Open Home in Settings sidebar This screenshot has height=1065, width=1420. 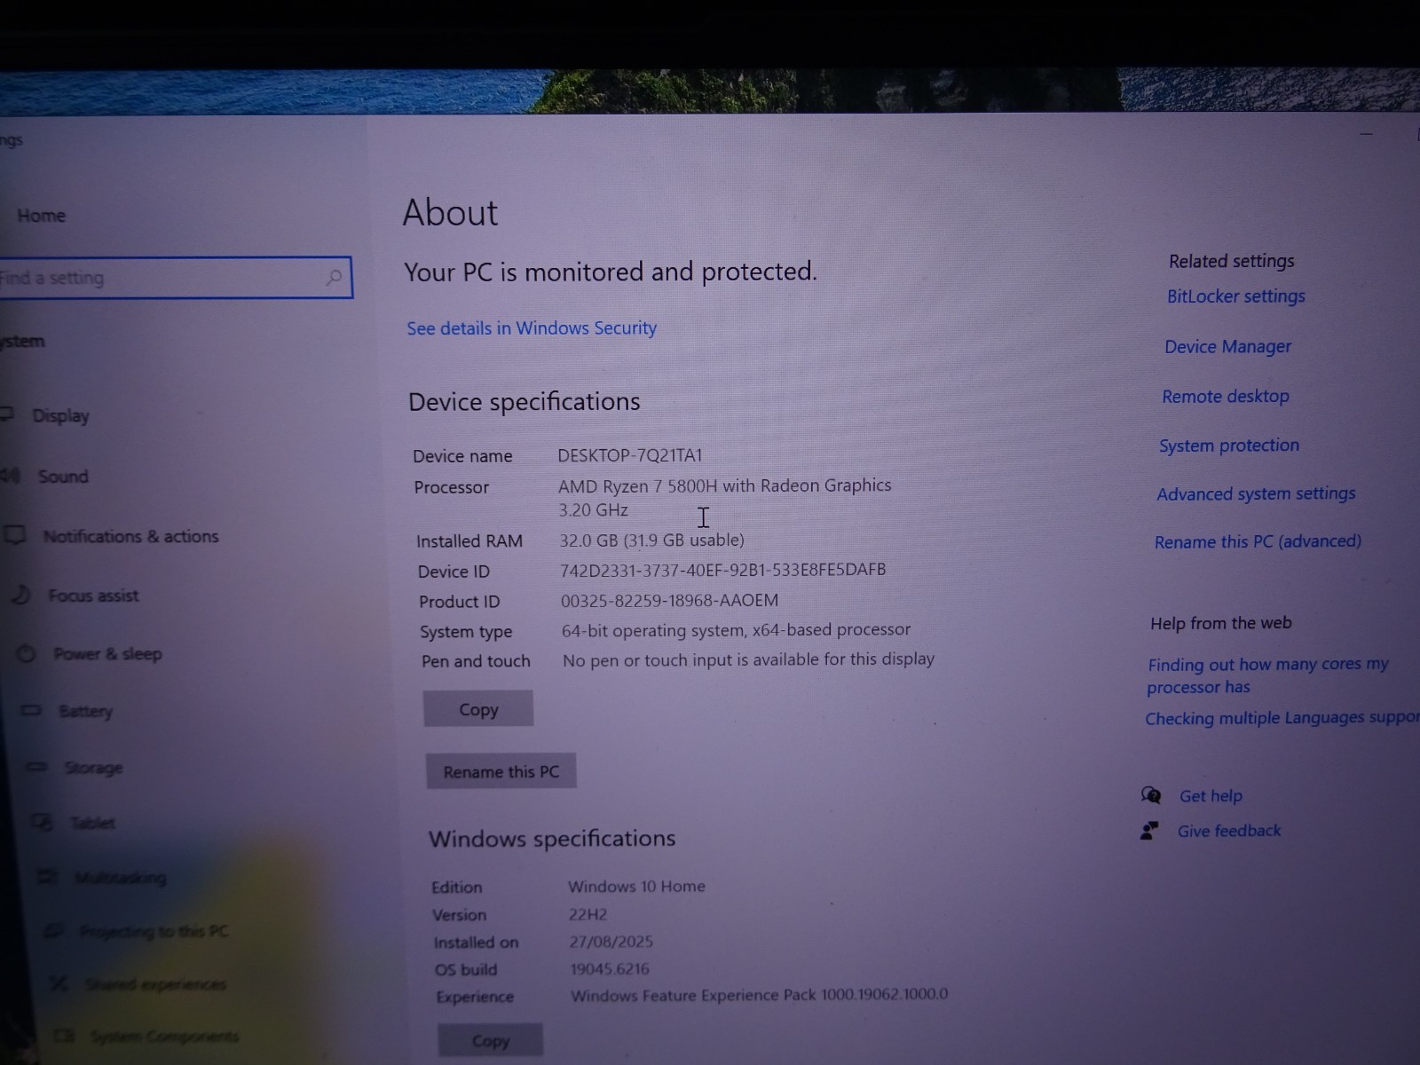click(x=41, y=216)
